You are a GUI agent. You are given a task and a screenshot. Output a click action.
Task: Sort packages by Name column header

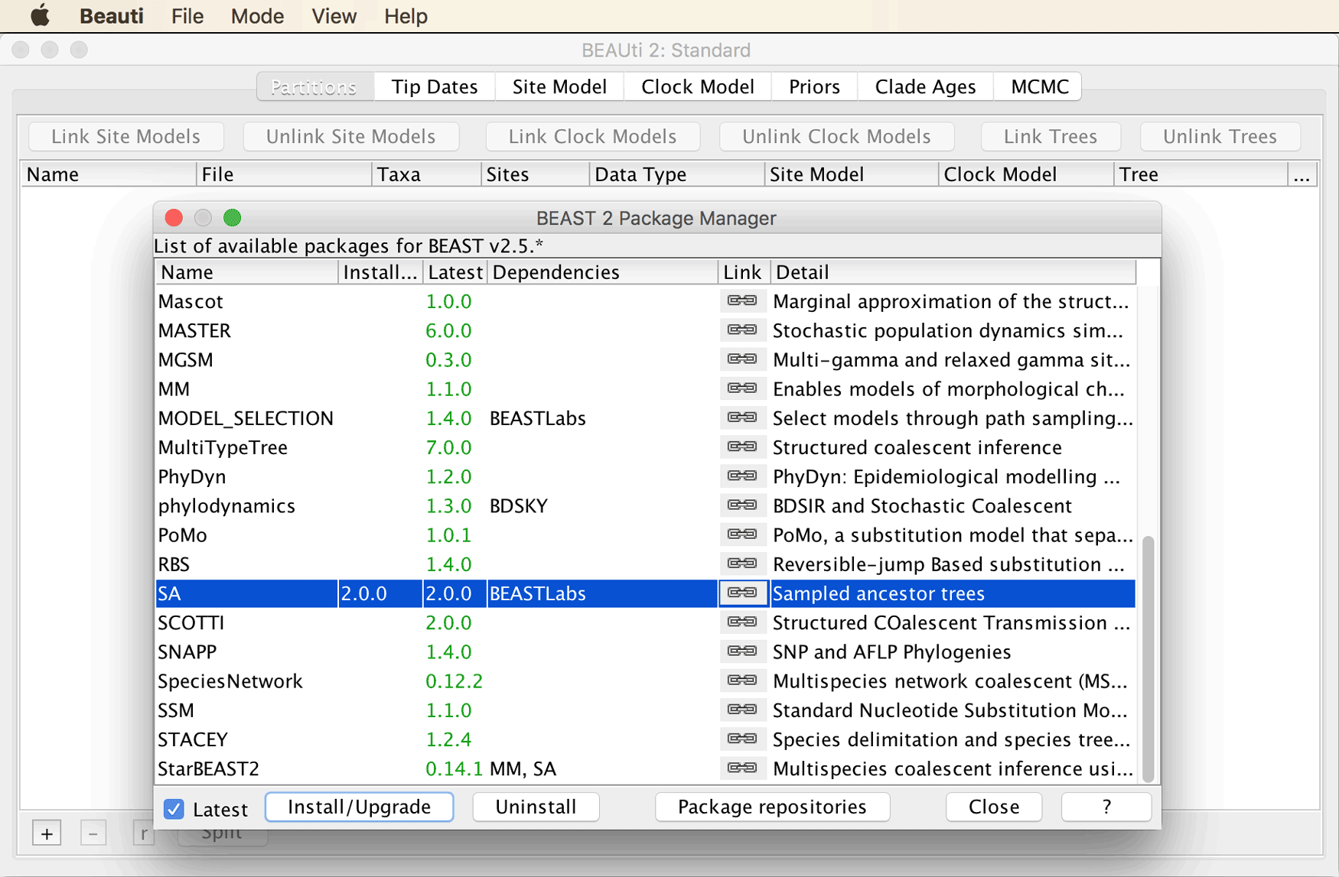coord(246,272)
